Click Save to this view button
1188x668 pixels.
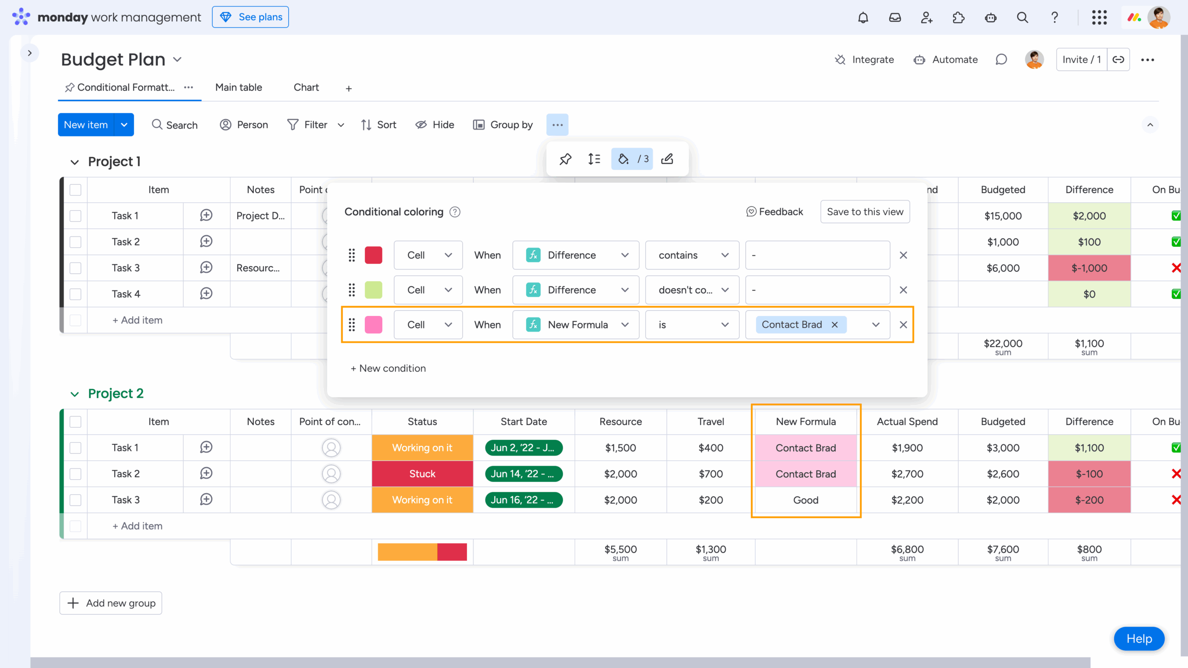tap(865, 212)
